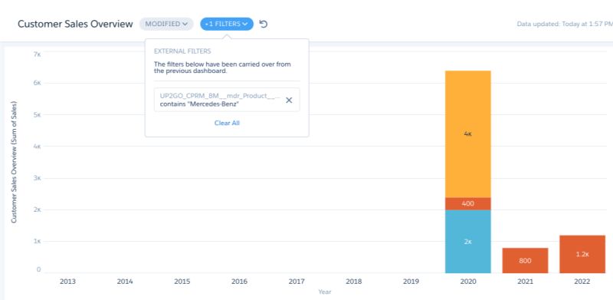Click the 2015 year axis label

182,281
